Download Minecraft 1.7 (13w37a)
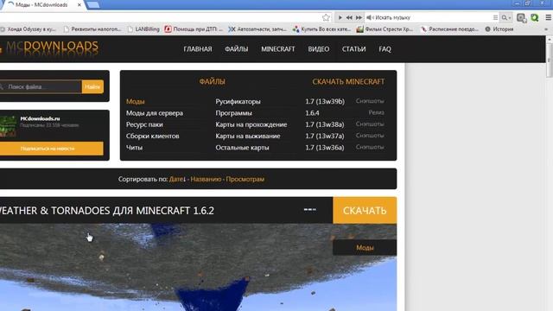Viewport: 553px width, 311px height. point(325,136)
